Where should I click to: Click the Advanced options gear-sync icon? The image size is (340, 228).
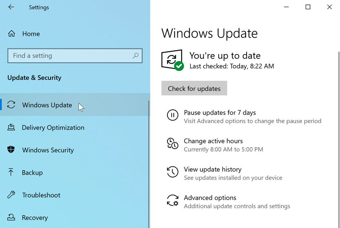coord(173,200)
